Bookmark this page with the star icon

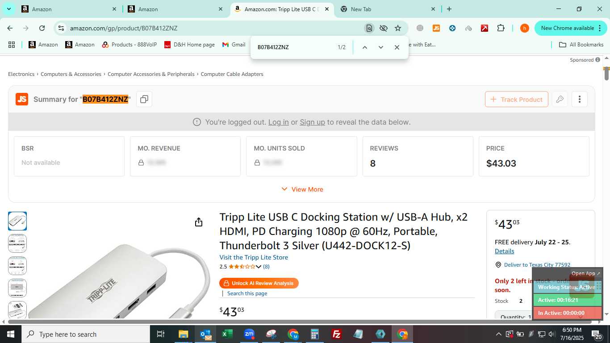click(x=397, y=28)
